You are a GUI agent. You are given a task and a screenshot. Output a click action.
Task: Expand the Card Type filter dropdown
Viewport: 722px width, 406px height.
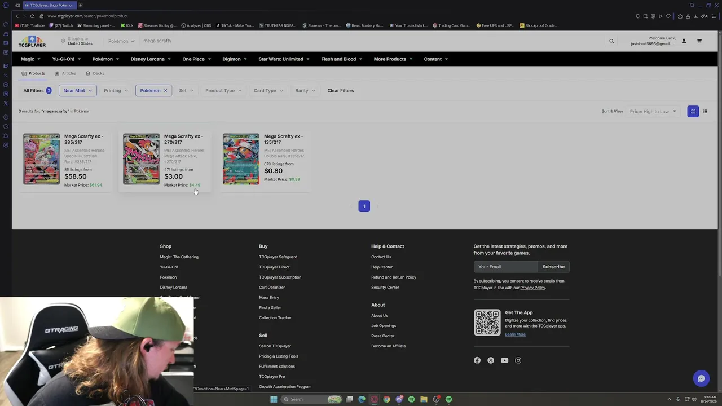pos(268,90)
